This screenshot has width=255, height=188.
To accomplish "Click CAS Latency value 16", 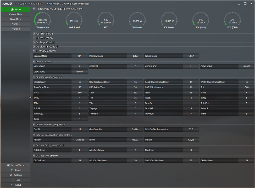I will 80,82.
